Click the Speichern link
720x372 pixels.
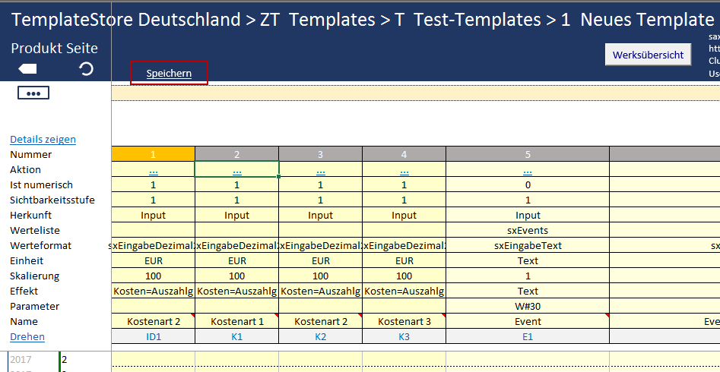pyautogui.click(x=169, y=74)
